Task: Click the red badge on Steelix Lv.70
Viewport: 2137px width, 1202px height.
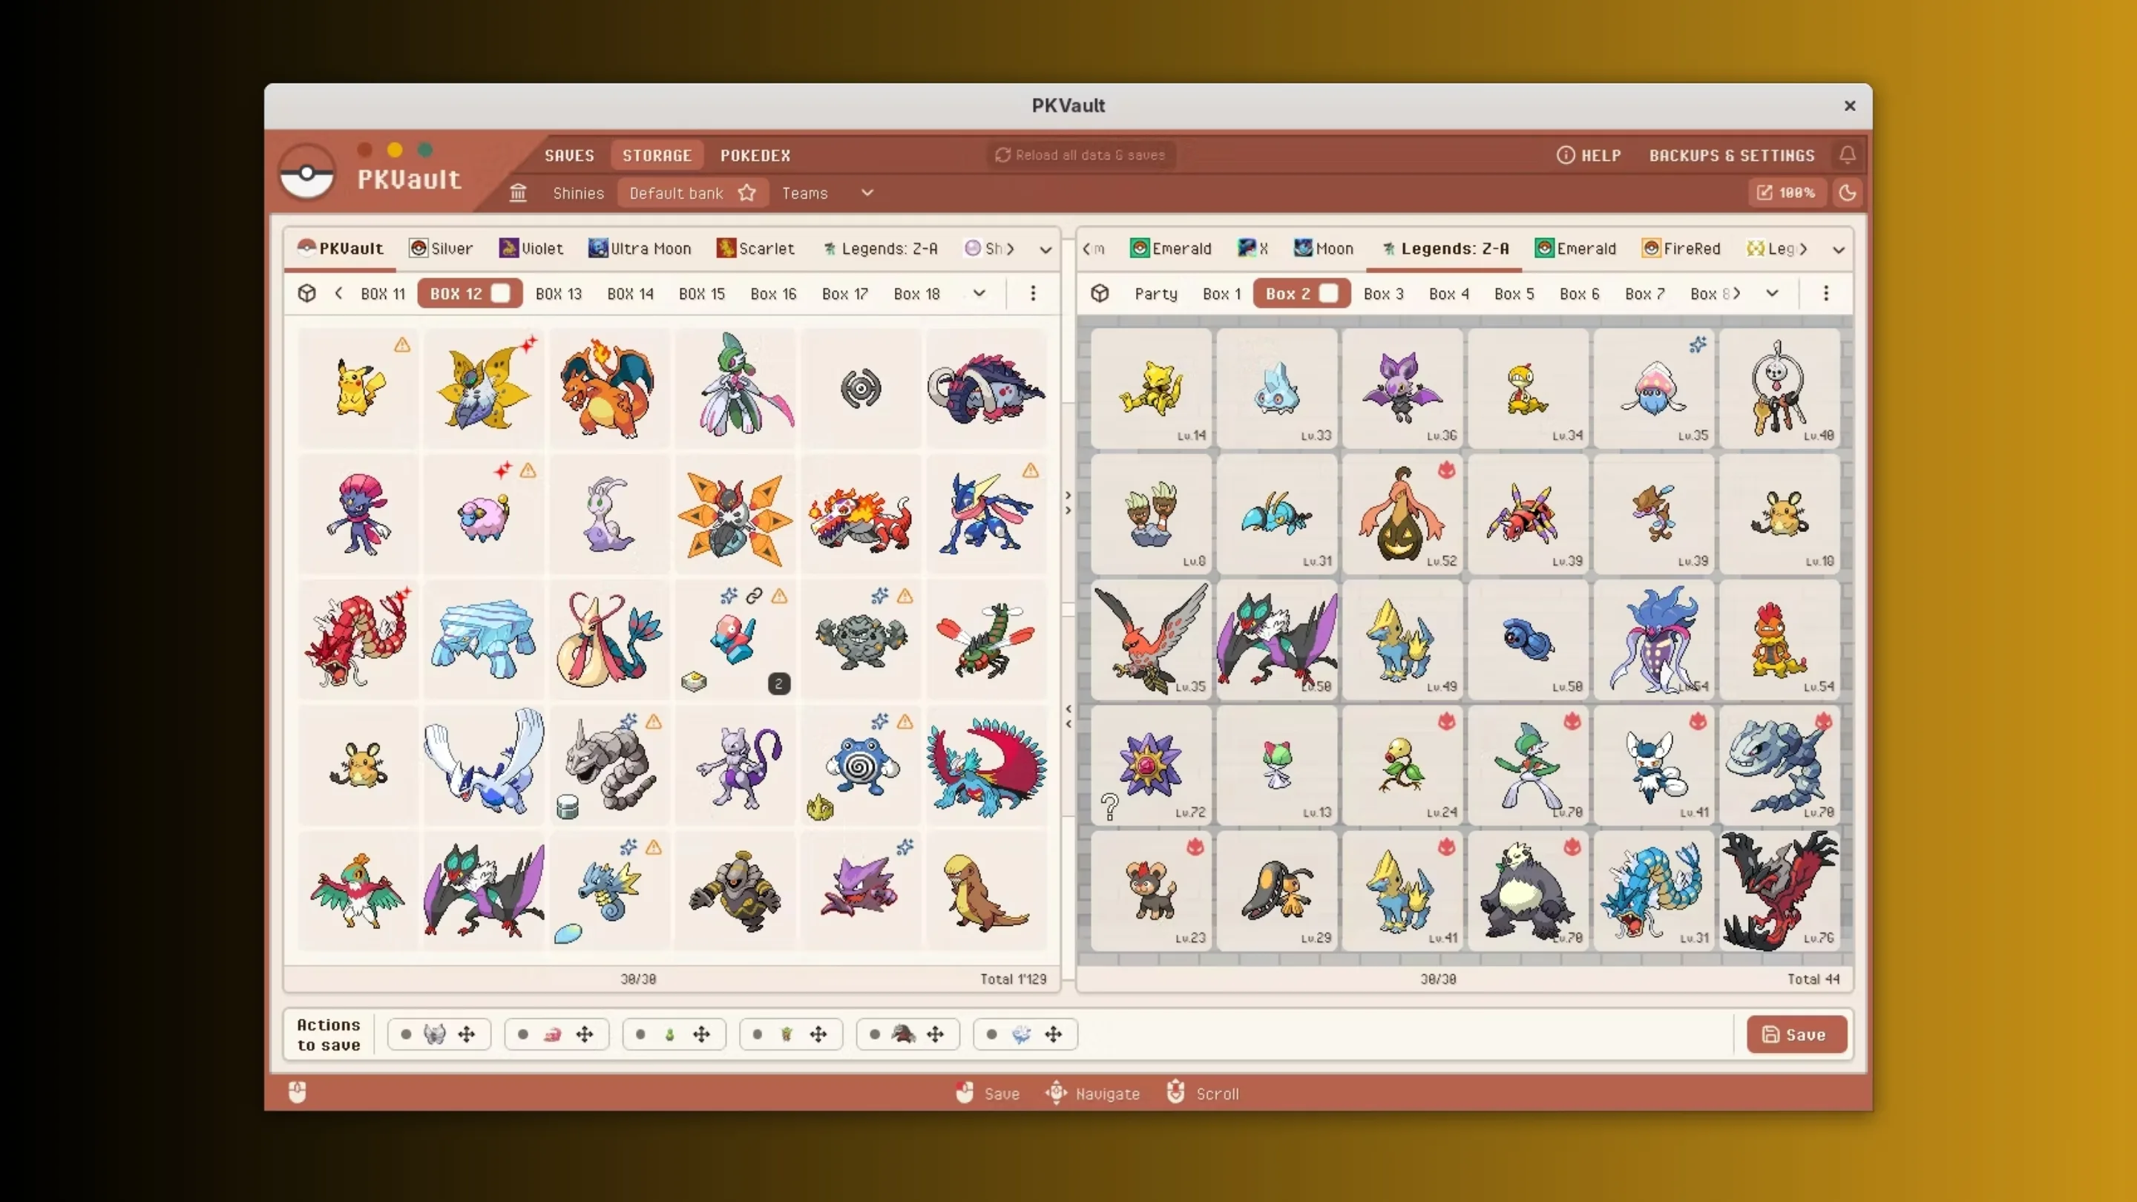Action: pos(1823,721)
